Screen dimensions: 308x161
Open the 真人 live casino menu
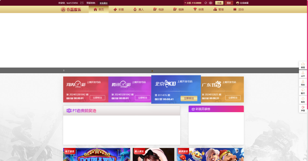138,9
